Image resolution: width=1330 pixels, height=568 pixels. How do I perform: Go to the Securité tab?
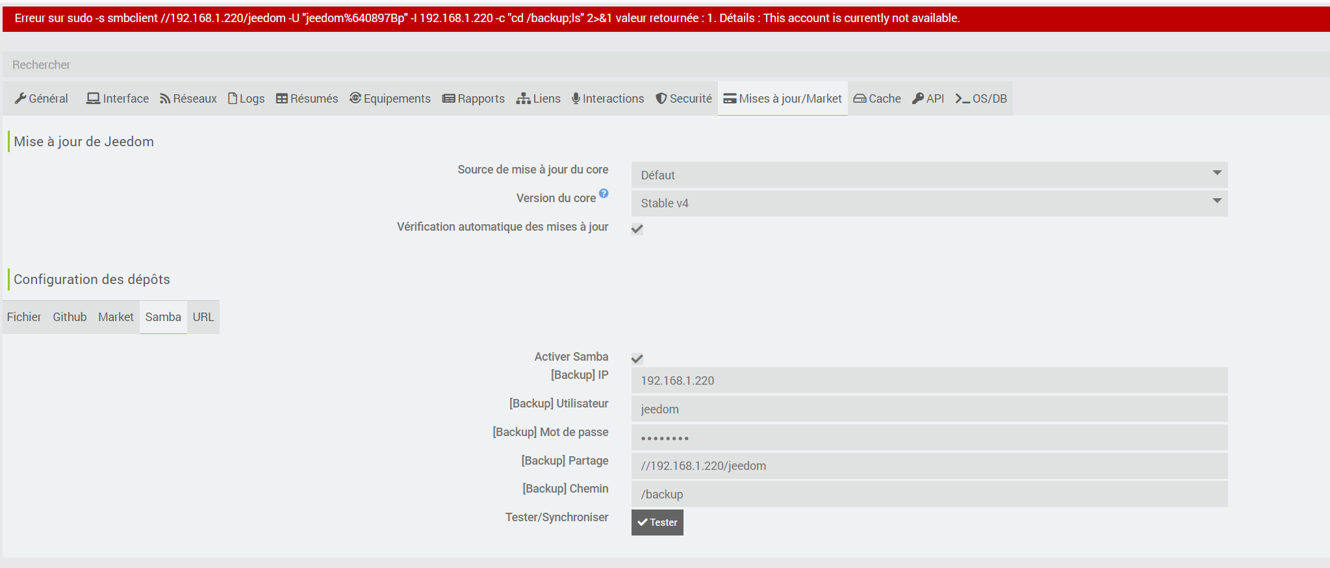684,98
